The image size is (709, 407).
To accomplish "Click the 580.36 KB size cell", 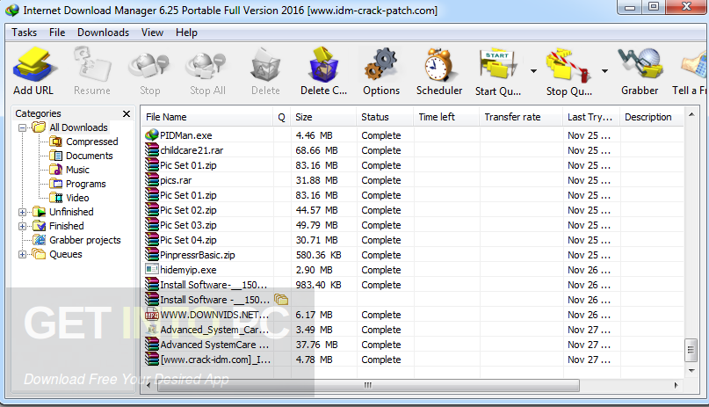I will click(x=318, y=255).
